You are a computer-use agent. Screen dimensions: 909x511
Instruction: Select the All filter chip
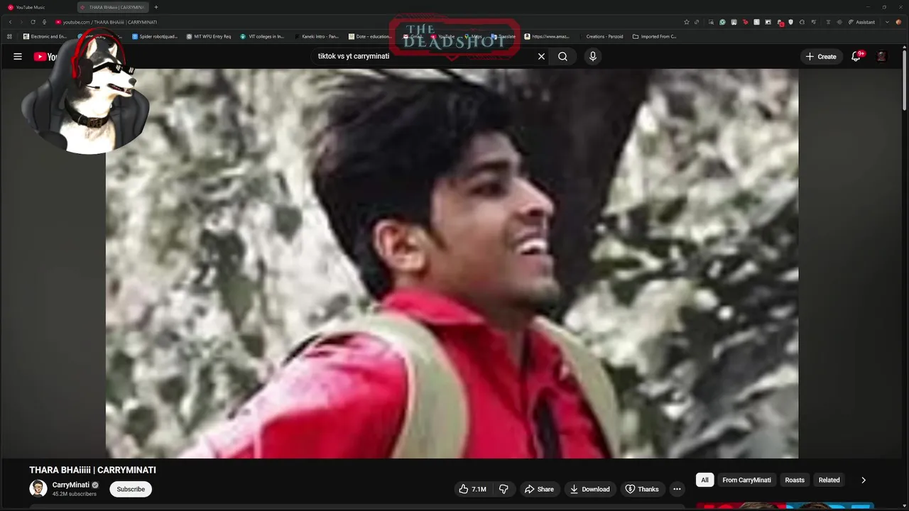(704, 480)
